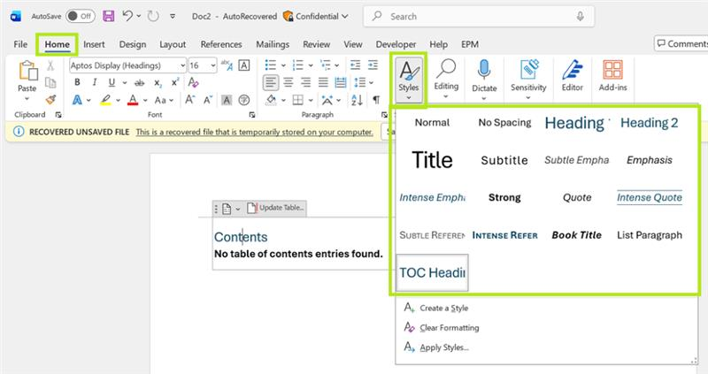Click the Numbering list icon

pyautogui.click(x=298, y=65)
